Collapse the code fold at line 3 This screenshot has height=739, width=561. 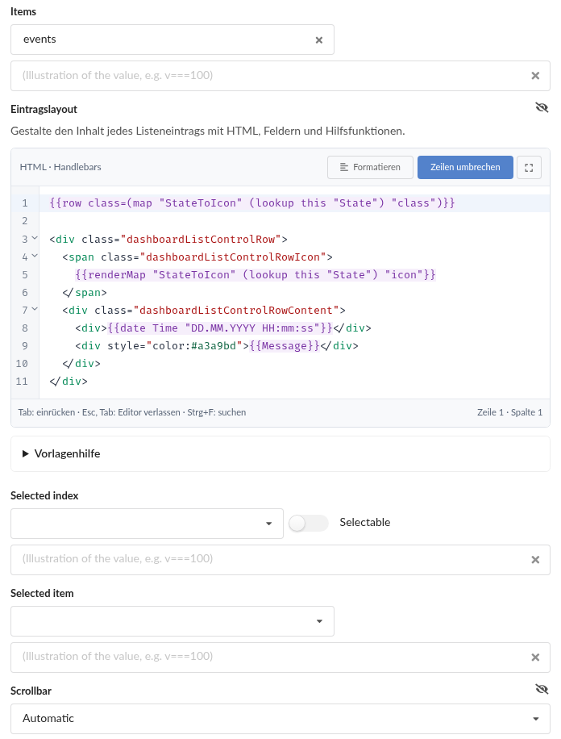[x=35, y=239]
